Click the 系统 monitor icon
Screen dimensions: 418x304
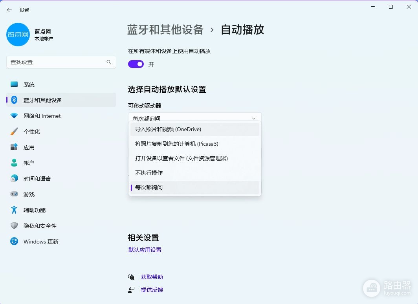[14, 84]
